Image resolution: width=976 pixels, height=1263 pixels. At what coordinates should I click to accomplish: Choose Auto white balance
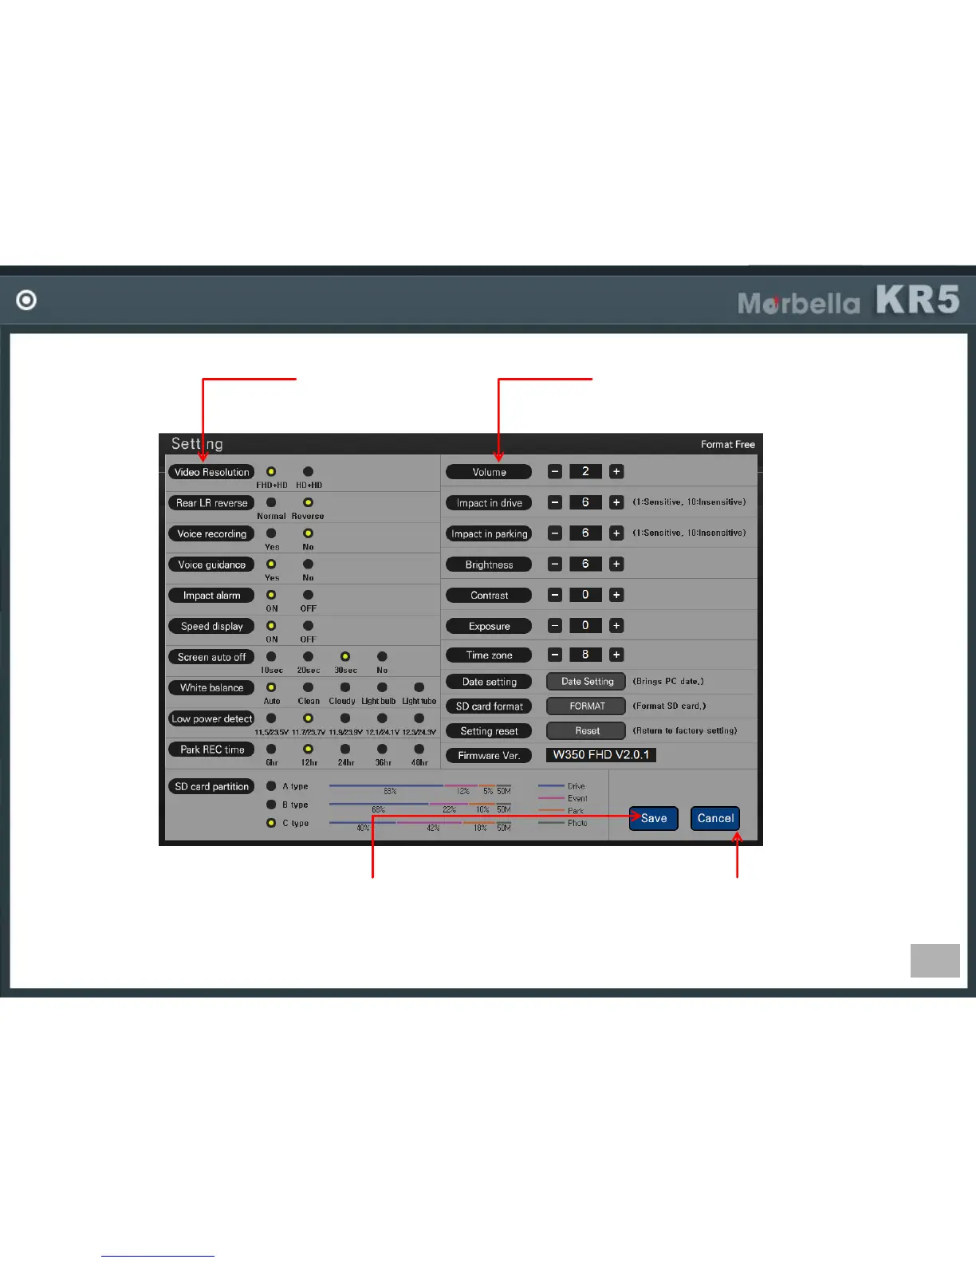pyautogui.click(x=271, y=687)
